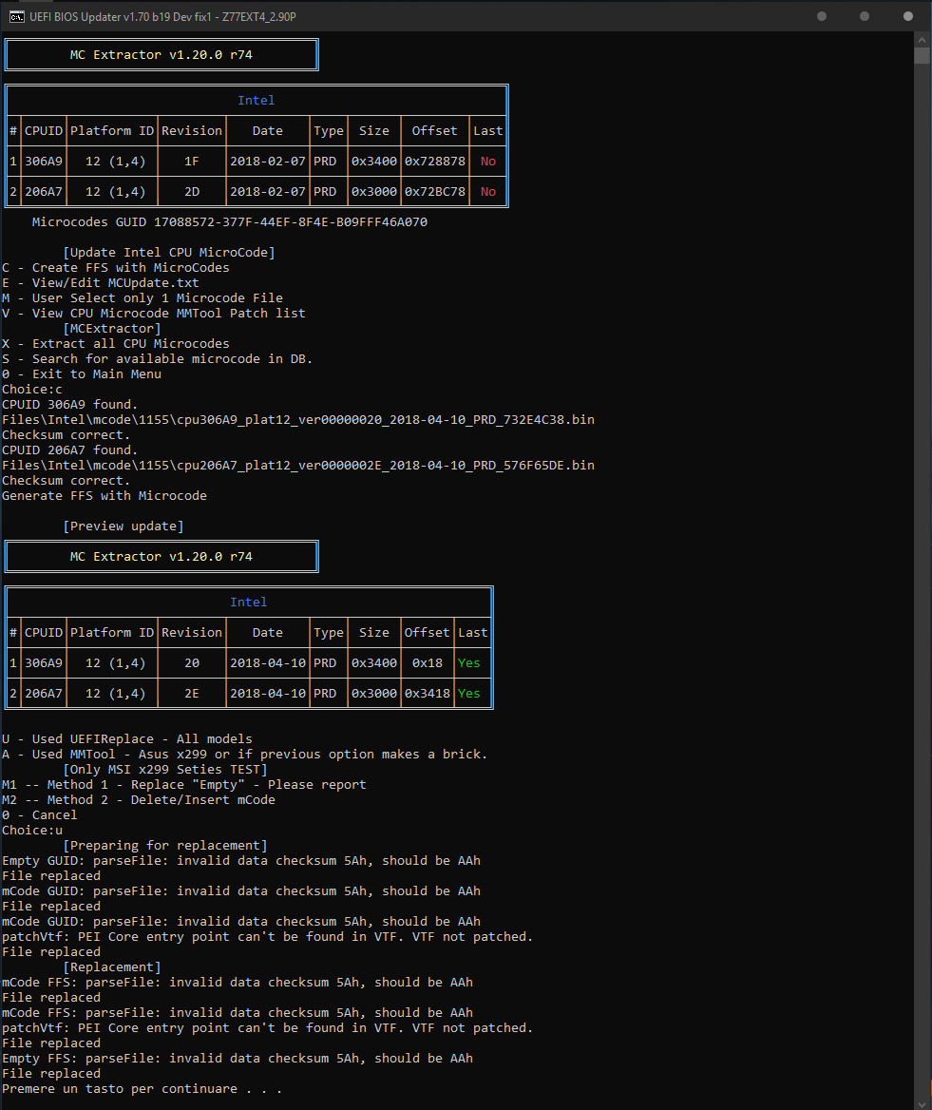Click '0 - Exit to Main Menu' line
Viewport: 932px width, 1110px height.
pos(82,374)
